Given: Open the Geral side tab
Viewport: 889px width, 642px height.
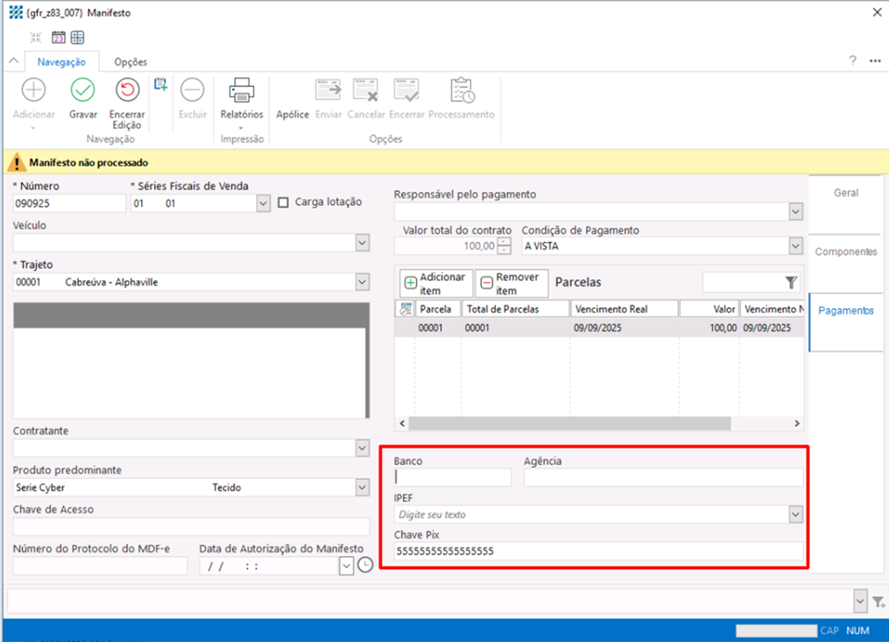Looking at the screenshot, I should (845, 193).
